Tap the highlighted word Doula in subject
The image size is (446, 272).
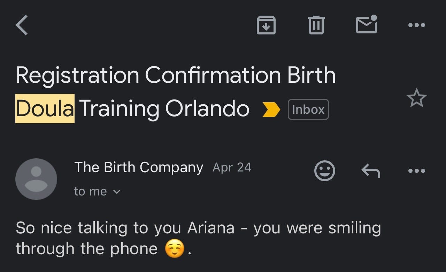tap(45, 109)
